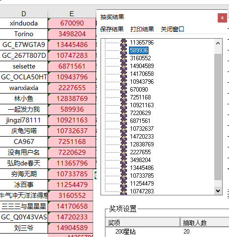The width and height of the screenshot is (229, 237).
Task: Select winner 2227655 in the result tree
Action: (140, 152)
